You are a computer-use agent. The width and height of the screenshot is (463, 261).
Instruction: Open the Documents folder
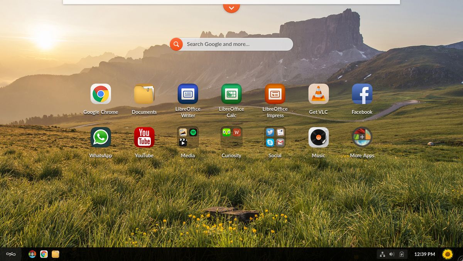coord(144,94)
